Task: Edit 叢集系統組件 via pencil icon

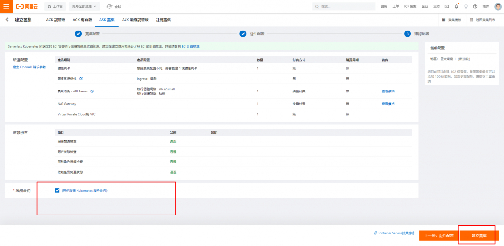Action: pyautogui.click(x=81, y=78)
